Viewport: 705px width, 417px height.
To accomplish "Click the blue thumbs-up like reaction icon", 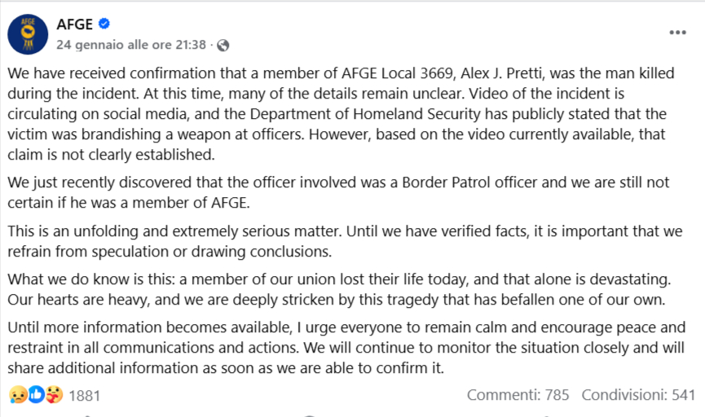I will tap(36, 396).
